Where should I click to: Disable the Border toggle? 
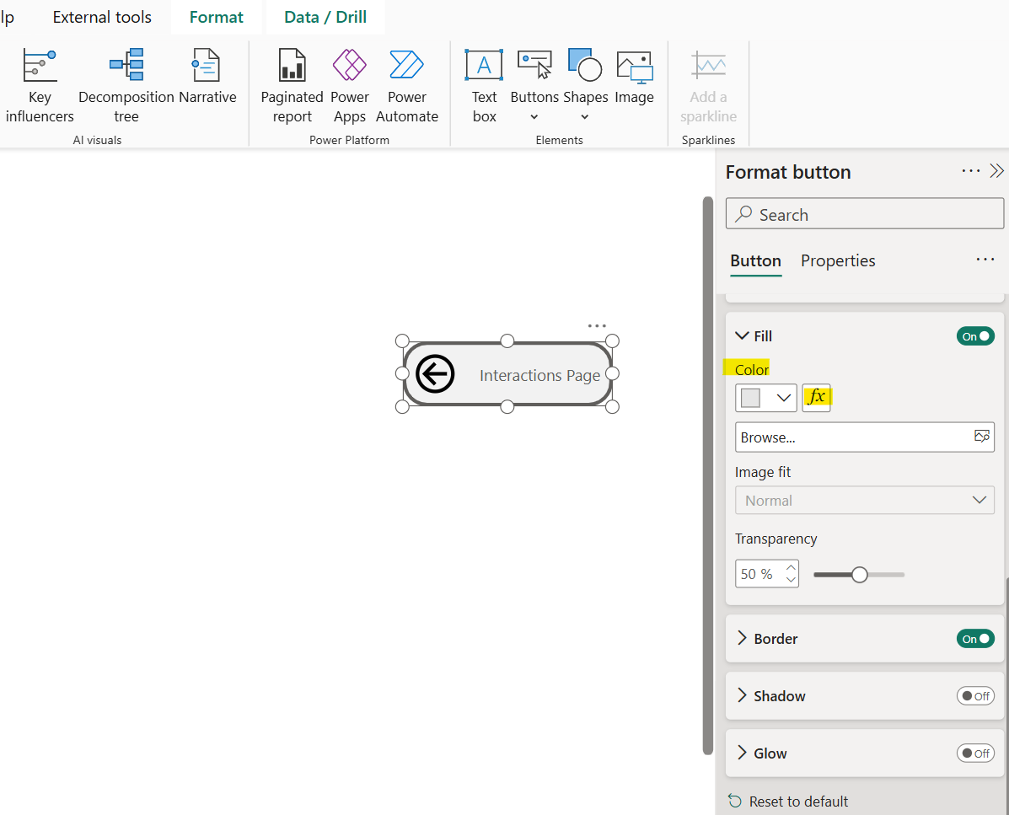tap(975, 639)
